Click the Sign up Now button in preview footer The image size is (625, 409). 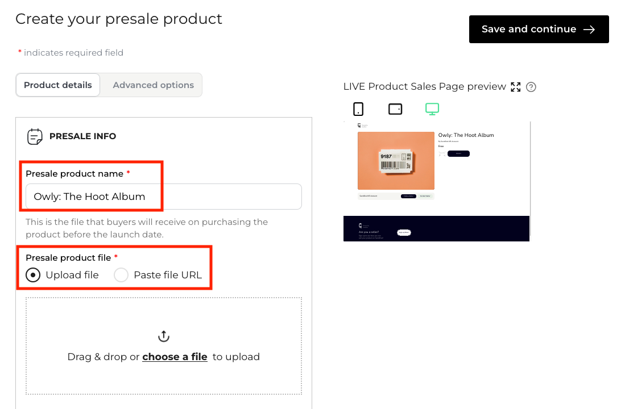(404, 232)
